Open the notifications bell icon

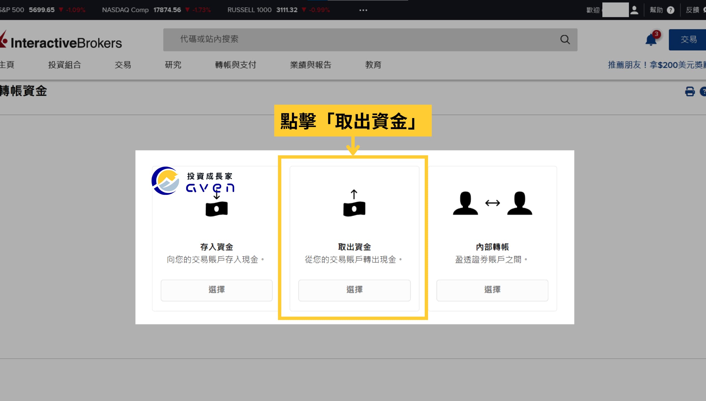click(x=651, y=40)
